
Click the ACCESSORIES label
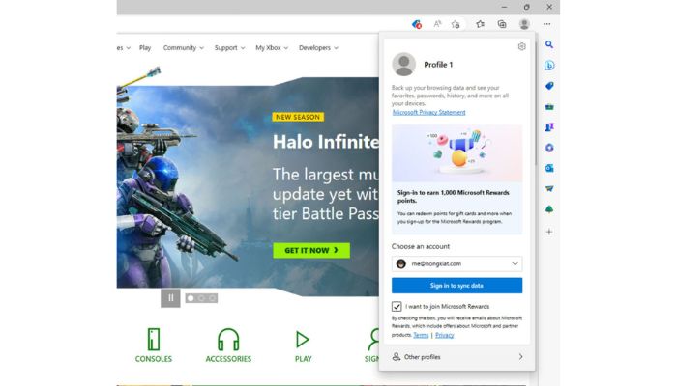point(228,359)
